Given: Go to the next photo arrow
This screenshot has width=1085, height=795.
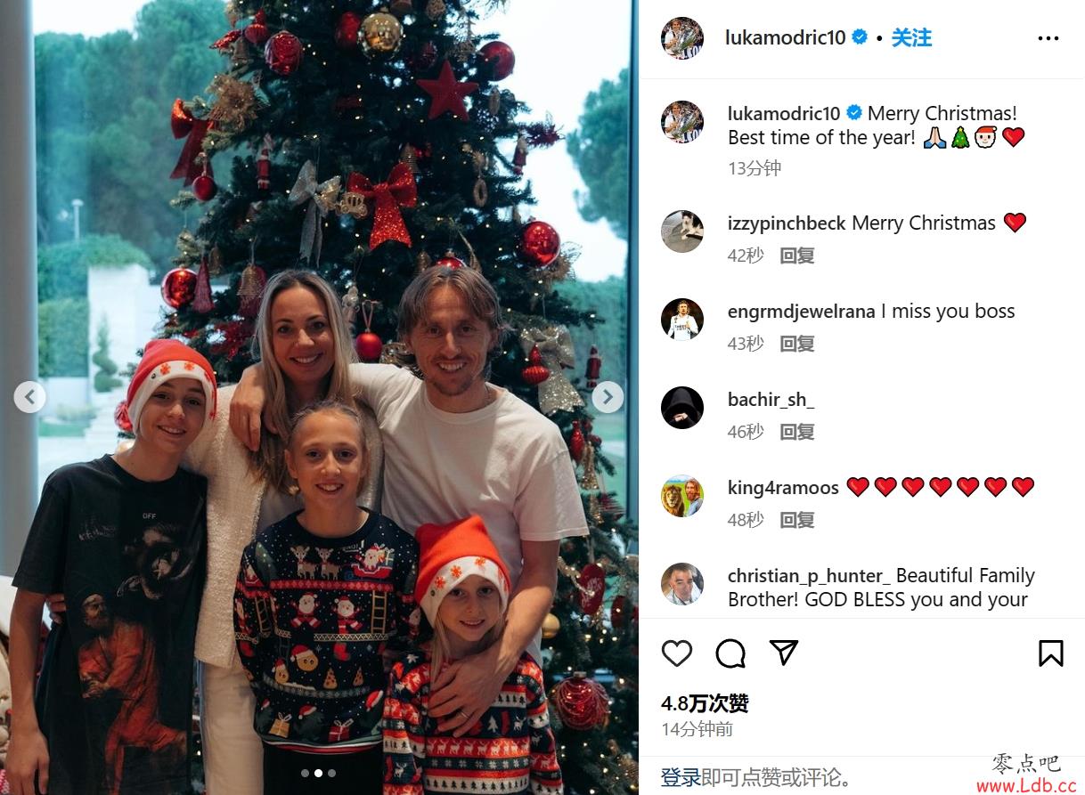Looking at the screenshot, I should pos(608,396).
